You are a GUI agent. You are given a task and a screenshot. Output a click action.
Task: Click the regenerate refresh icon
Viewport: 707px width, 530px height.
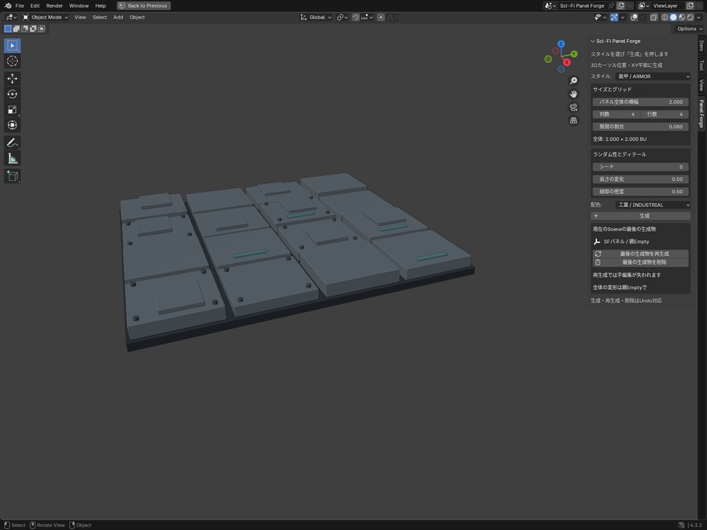click(598, 254)
